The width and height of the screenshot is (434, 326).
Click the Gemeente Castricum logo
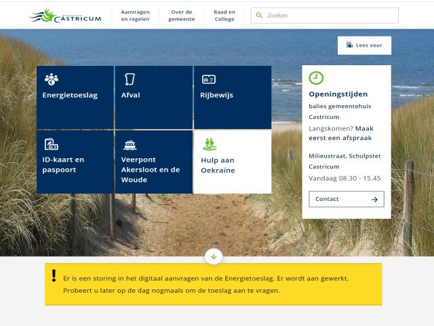66,16
